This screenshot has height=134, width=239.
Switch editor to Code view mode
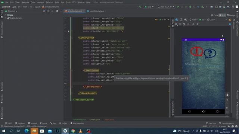pos(214,15)
